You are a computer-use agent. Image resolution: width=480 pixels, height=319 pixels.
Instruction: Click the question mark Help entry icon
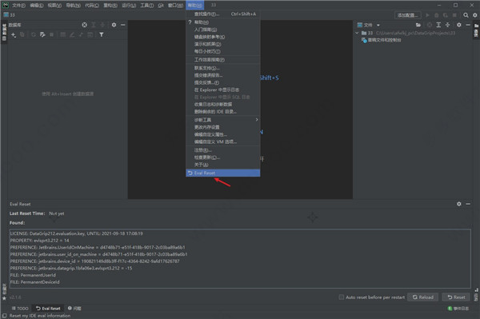(x=190, y=22)
